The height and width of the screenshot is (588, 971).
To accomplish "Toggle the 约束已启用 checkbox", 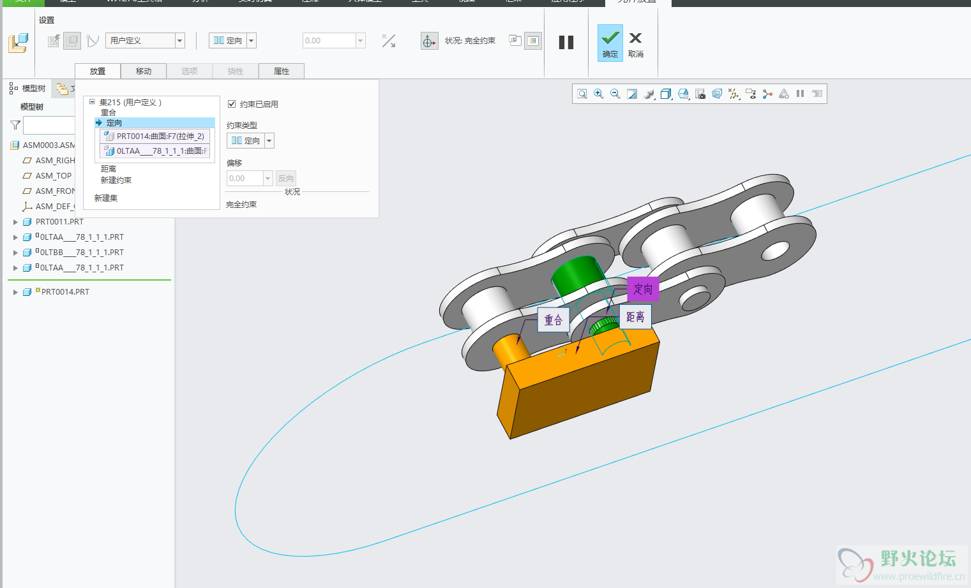I will [x=232, y=104].
